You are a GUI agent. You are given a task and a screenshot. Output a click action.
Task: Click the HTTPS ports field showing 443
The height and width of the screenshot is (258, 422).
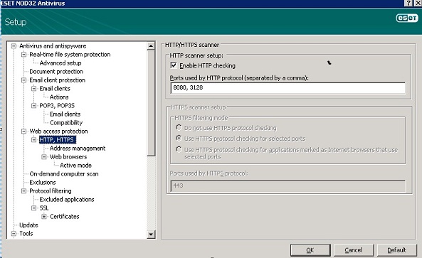(x=288, y=186)
